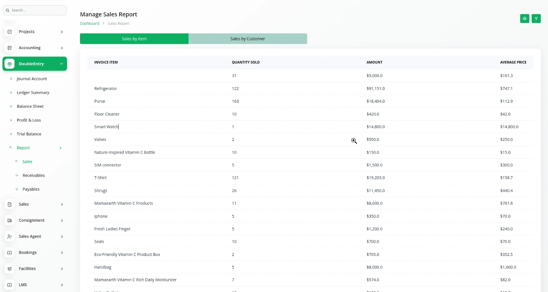Image resolution: width=548 pixels, height=292 pixels.
Task: Expand the Projects menu arrow
Action: coord(62,32)
